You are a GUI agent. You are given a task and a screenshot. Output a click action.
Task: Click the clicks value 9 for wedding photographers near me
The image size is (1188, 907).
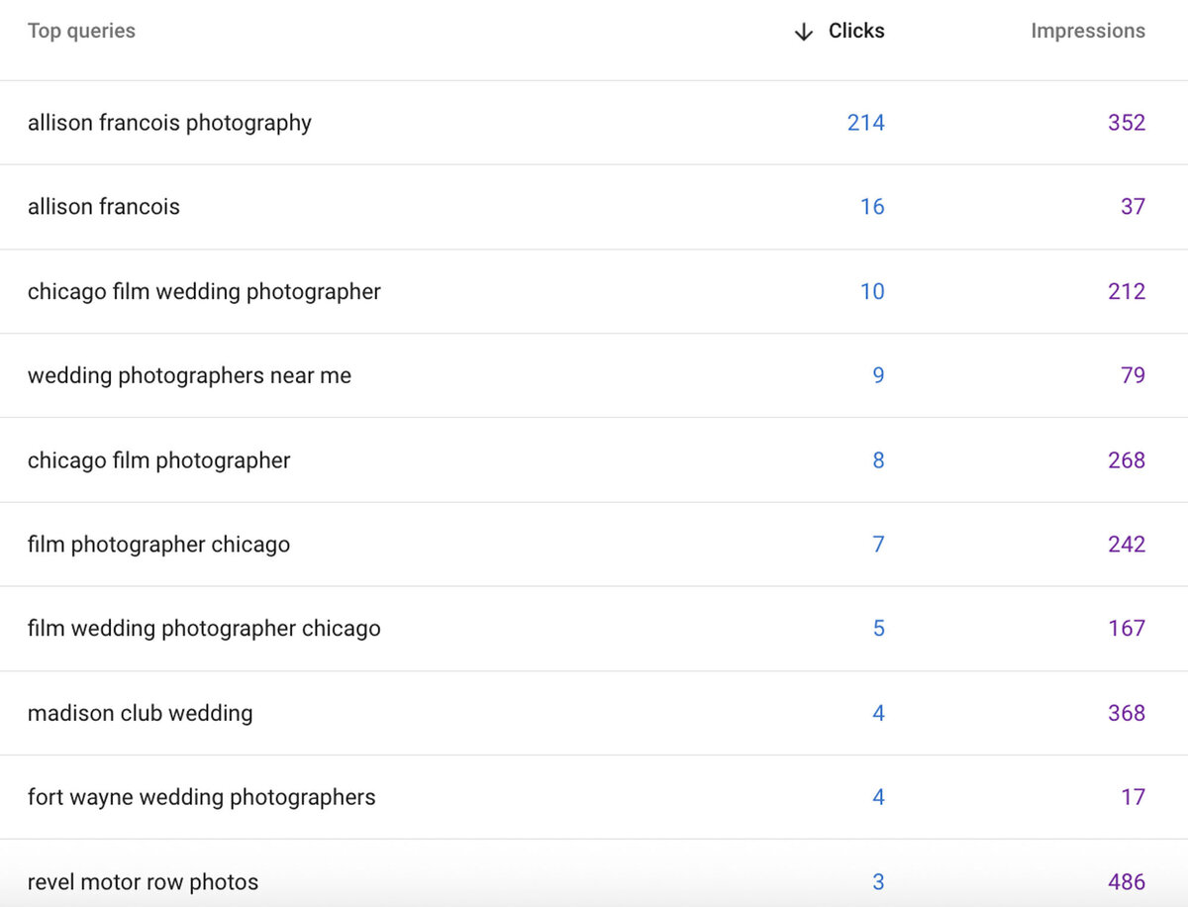tap(878, 375)
